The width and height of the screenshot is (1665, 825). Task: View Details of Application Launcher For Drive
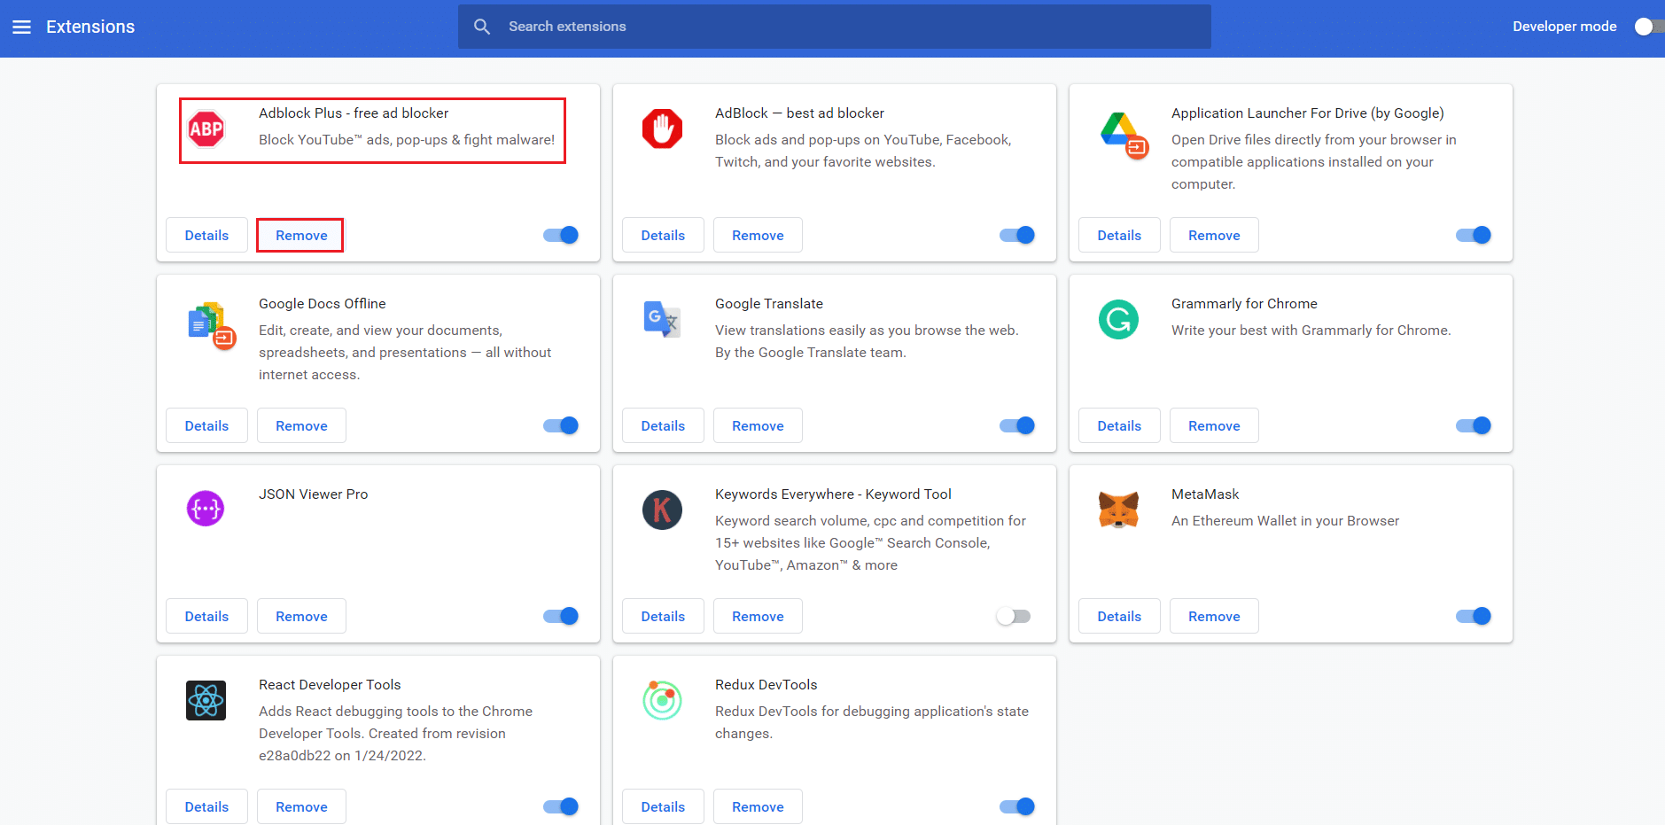click(x=1119, y=235)
